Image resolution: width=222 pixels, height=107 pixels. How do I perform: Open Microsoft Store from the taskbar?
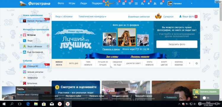[44, 104]
